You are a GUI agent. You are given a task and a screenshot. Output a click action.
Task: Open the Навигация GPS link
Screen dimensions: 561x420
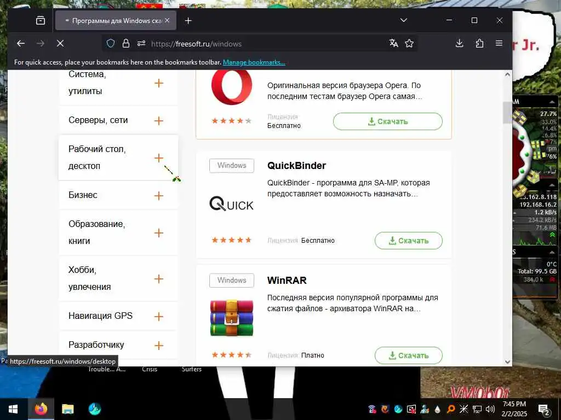tap(101, 316)
